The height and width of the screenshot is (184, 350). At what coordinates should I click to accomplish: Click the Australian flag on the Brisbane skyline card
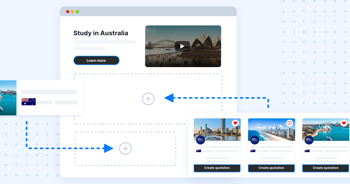tap(198, 151)
